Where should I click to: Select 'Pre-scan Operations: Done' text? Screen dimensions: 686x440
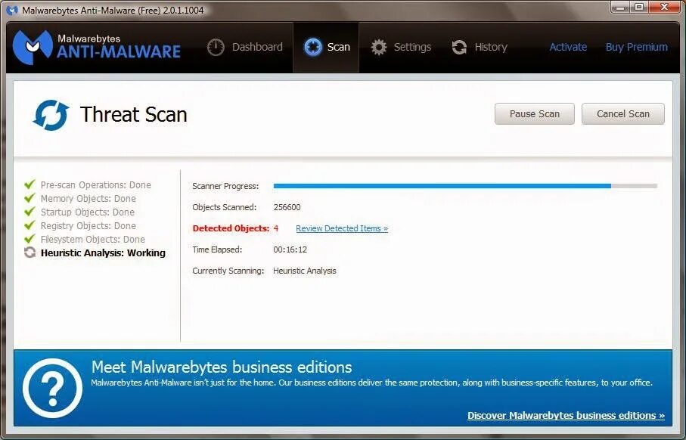96,185
